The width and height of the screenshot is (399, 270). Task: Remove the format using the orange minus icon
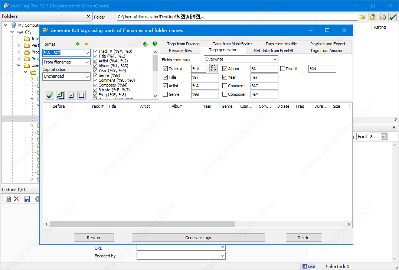point(86,44)
